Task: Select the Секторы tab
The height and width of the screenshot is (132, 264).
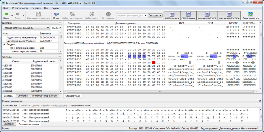Action: (8, 96)
